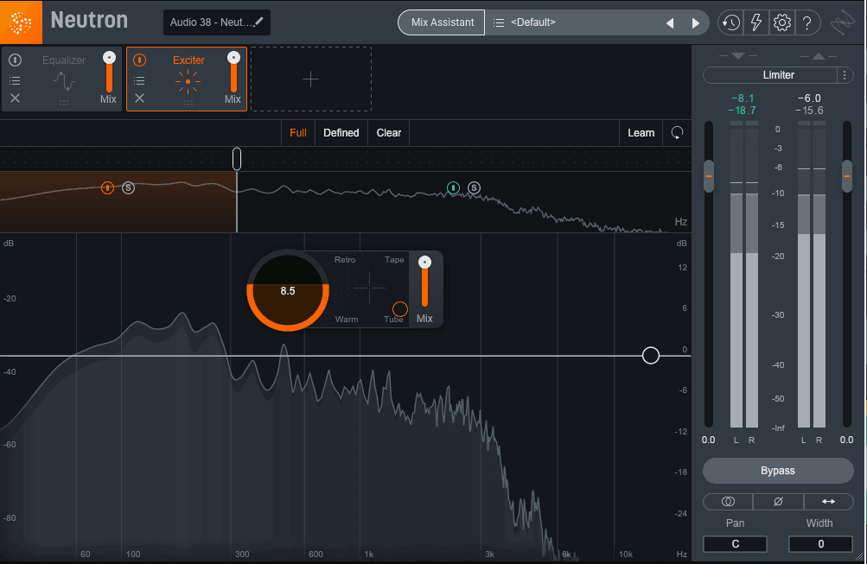Open the Mix Assistant

point(442,22)
